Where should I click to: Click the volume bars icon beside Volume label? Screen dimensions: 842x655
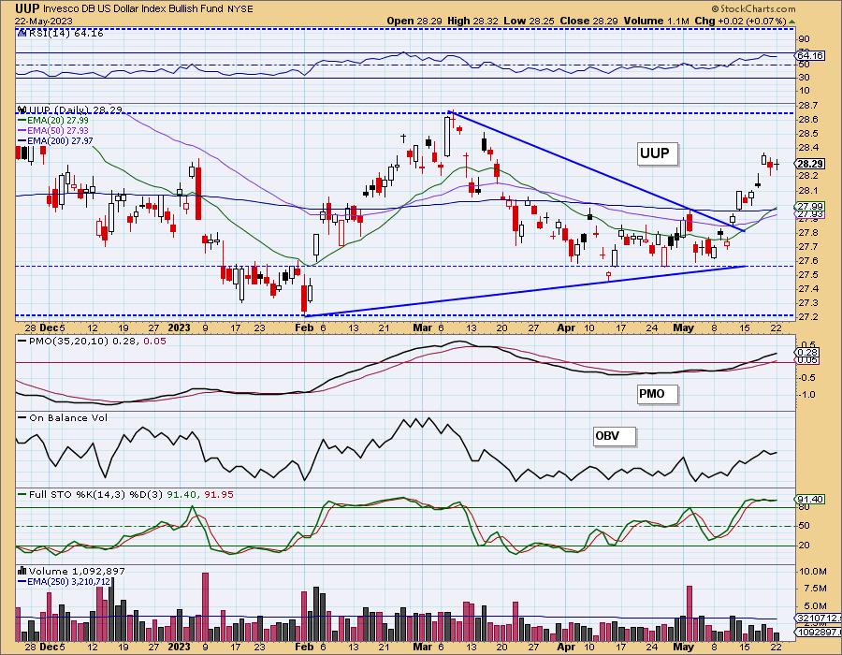[22, 571]
